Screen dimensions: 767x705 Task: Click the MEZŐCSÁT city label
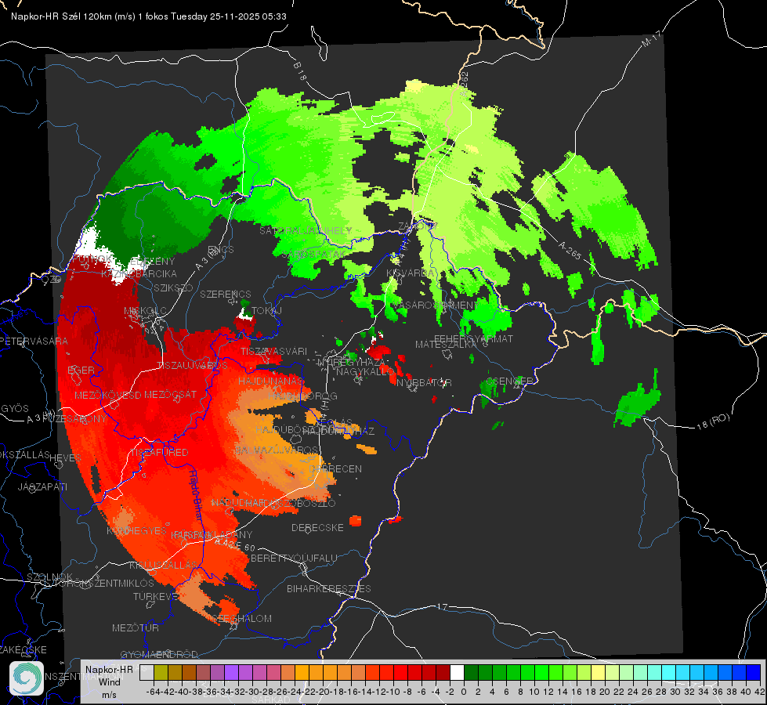tap(170, 394)
